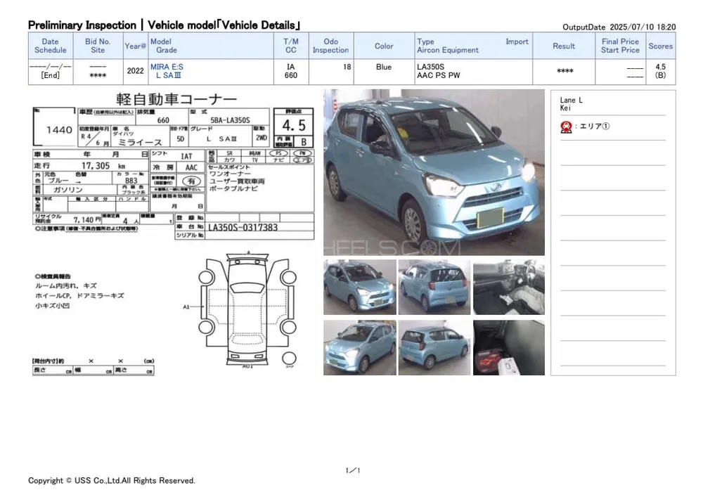Image resolution: width=703 pixels, height=497 pixels.
Task: Select the rear side profile thumbnail
Action: point(434,347)
